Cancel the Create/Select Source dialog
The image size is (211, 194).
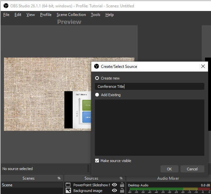coord(192,169)
